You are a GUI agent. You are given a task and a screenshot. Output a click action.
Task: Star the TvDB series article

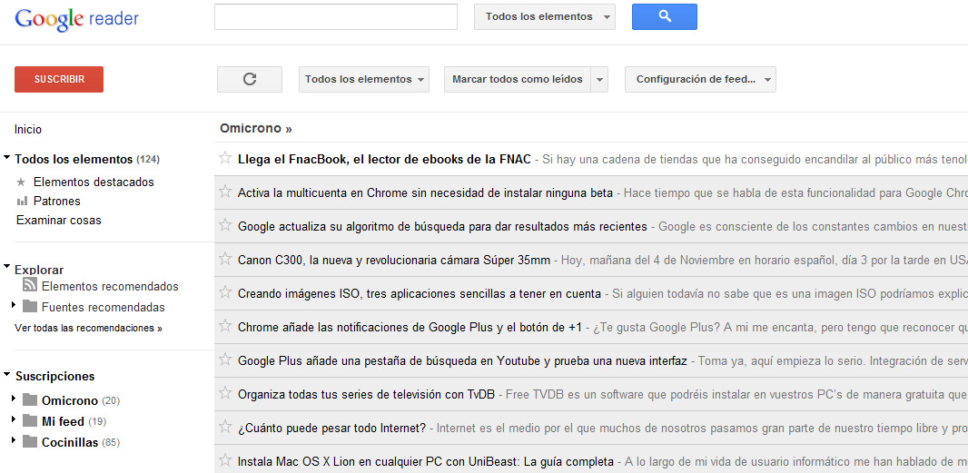tap(225, 393)
